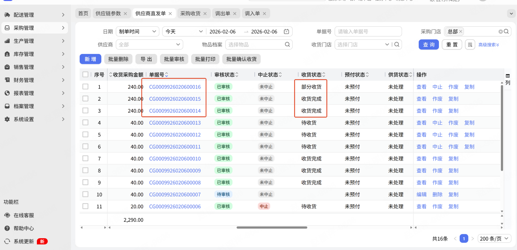Click the magnifier icon beside 收货门店 dropdown

point(397,45)
